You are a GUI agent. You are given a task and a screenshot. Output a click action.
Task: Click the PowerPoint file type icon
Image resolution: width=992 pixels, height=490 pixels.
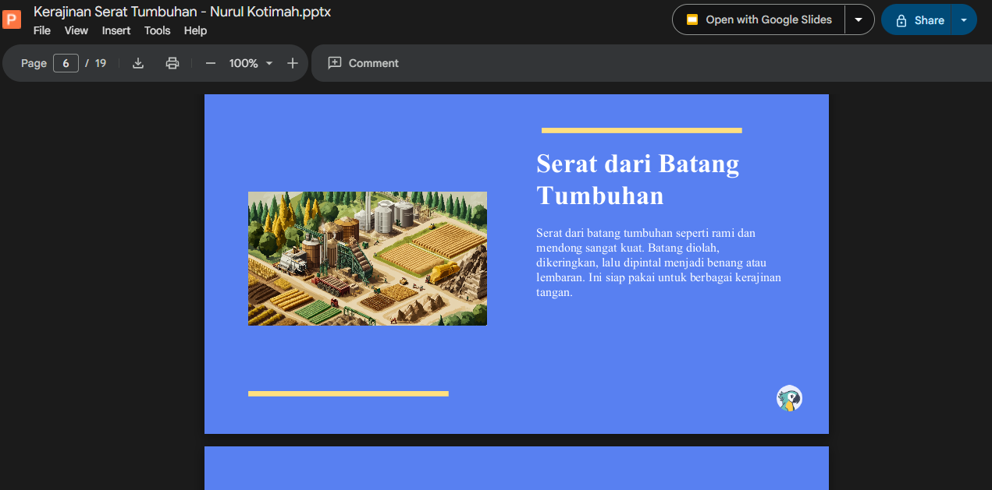tap(12, 19)
